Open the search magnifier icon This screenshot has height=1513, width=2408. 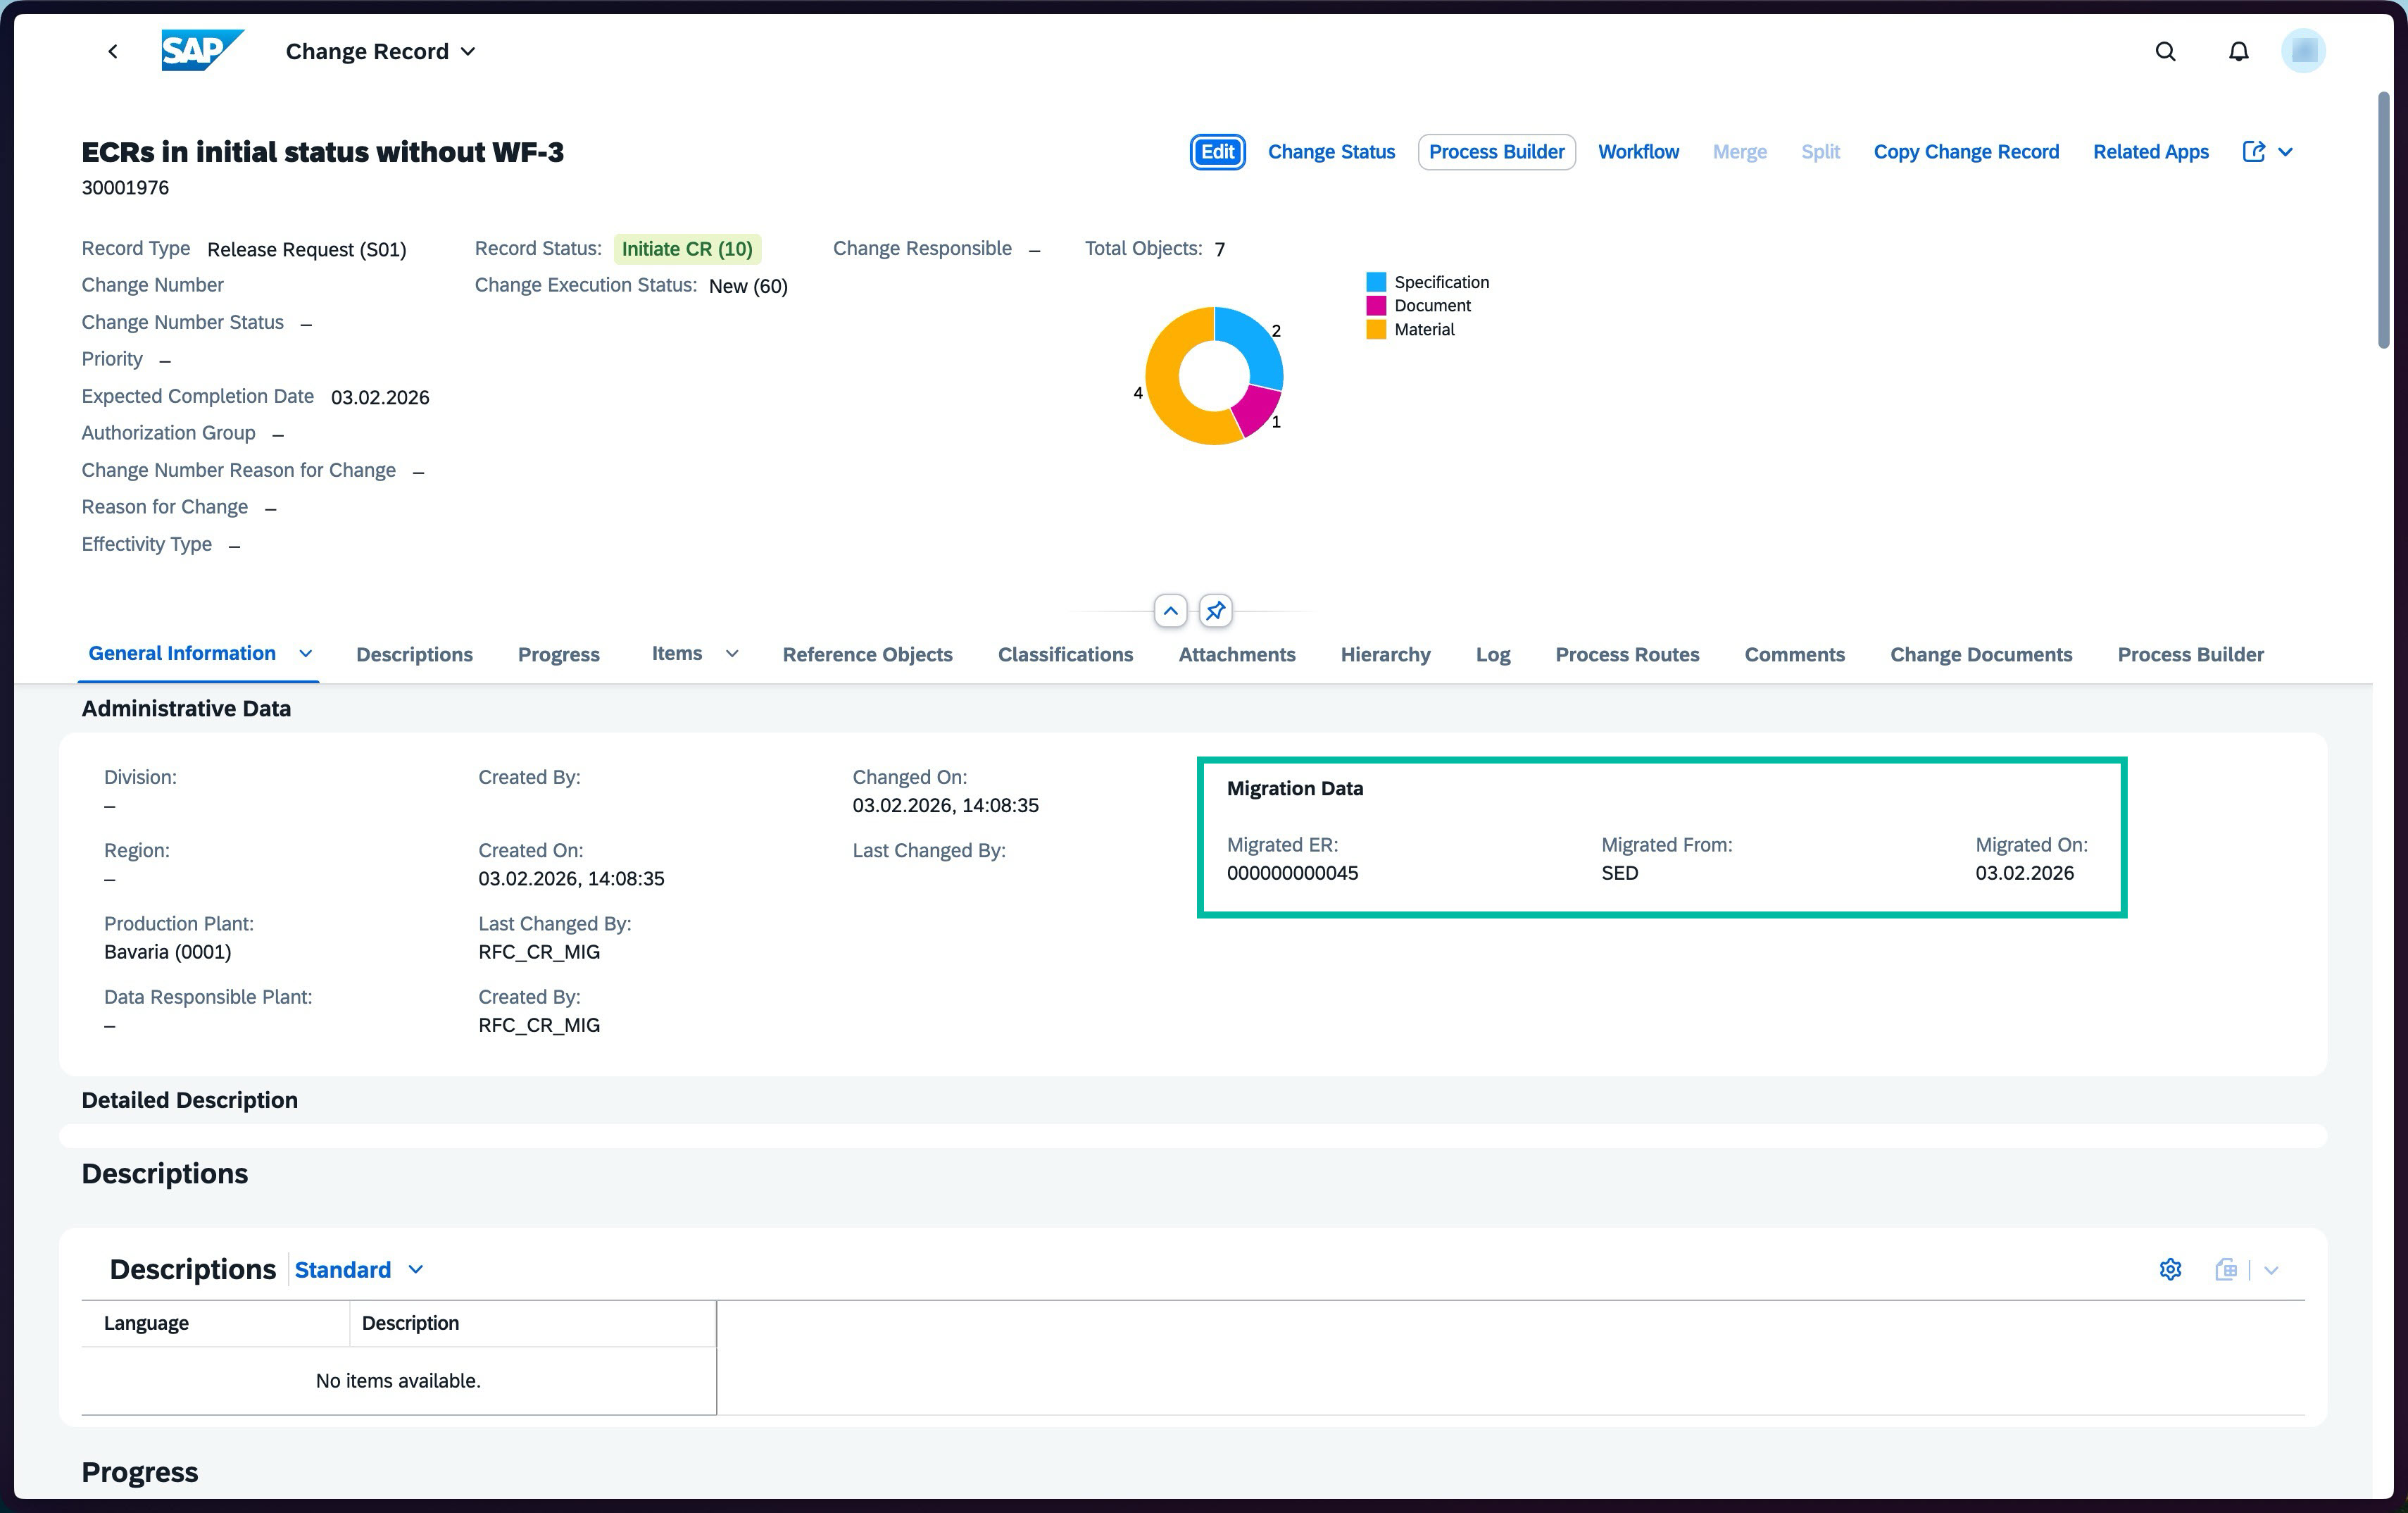2165,51
